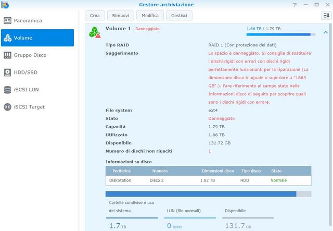Click the HDD/SSD drive icon

pyautogui.click(x=7, y=72)
